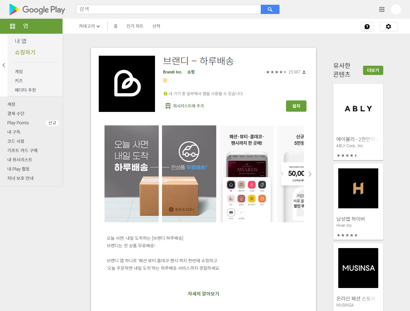This screenshot has height=311, width=410.
Task: Select 내 앱 in sidebar
Action: pos(20,41)
